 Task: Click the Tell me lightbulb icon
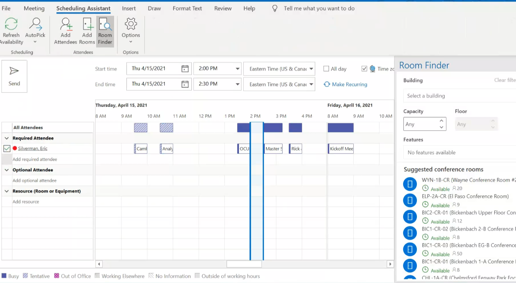(x=275, y=8)
